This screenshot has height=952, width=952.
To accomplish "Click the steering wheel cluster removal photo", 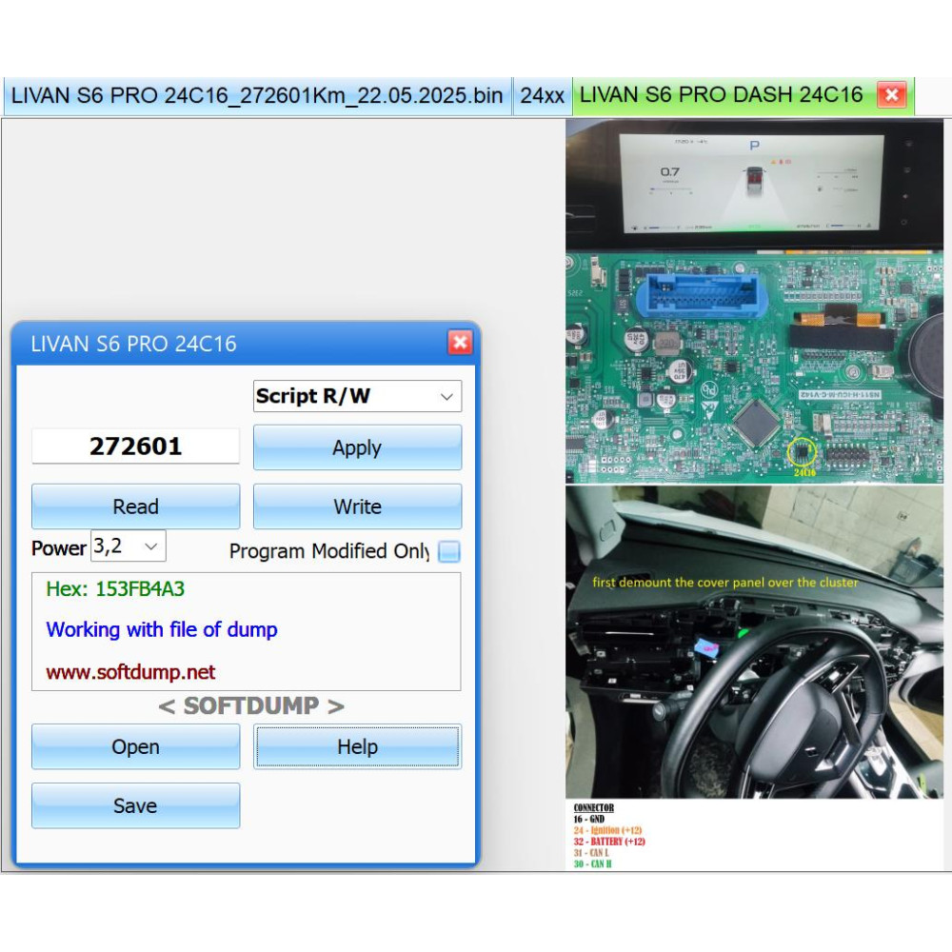I will click(x=755, y=642).
